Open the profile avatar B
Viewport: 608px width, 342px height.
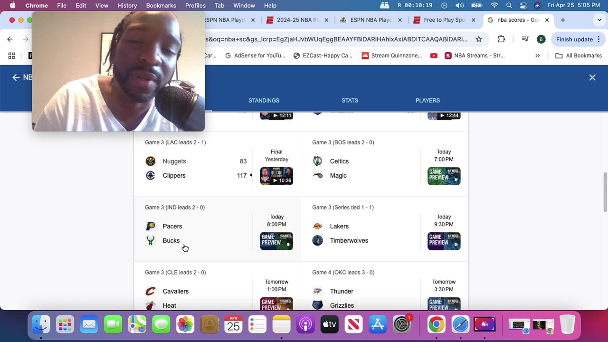click(x=541, y=39)
